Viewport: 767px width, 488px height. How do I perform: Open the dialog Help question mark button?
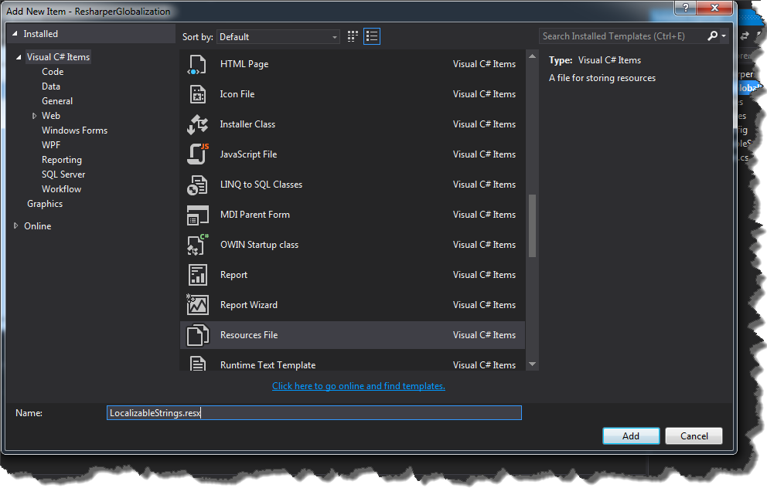(685, 8)
